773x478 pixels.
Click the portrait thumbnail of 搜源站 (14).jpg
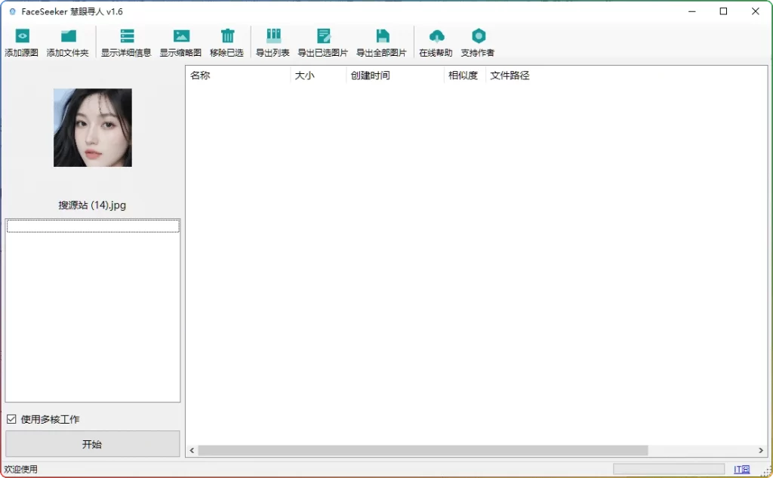(x=92, y=127)
